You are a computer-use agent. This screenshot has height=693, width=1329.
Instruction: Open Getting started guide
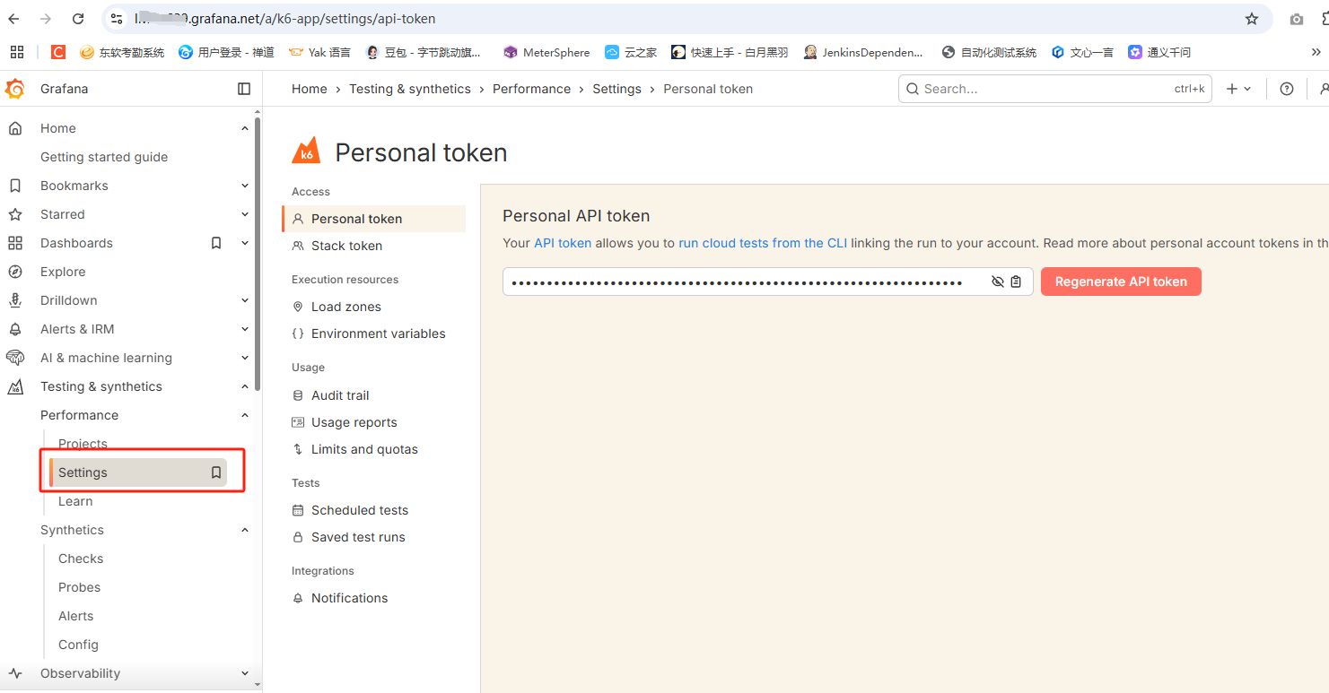(104, 157)
